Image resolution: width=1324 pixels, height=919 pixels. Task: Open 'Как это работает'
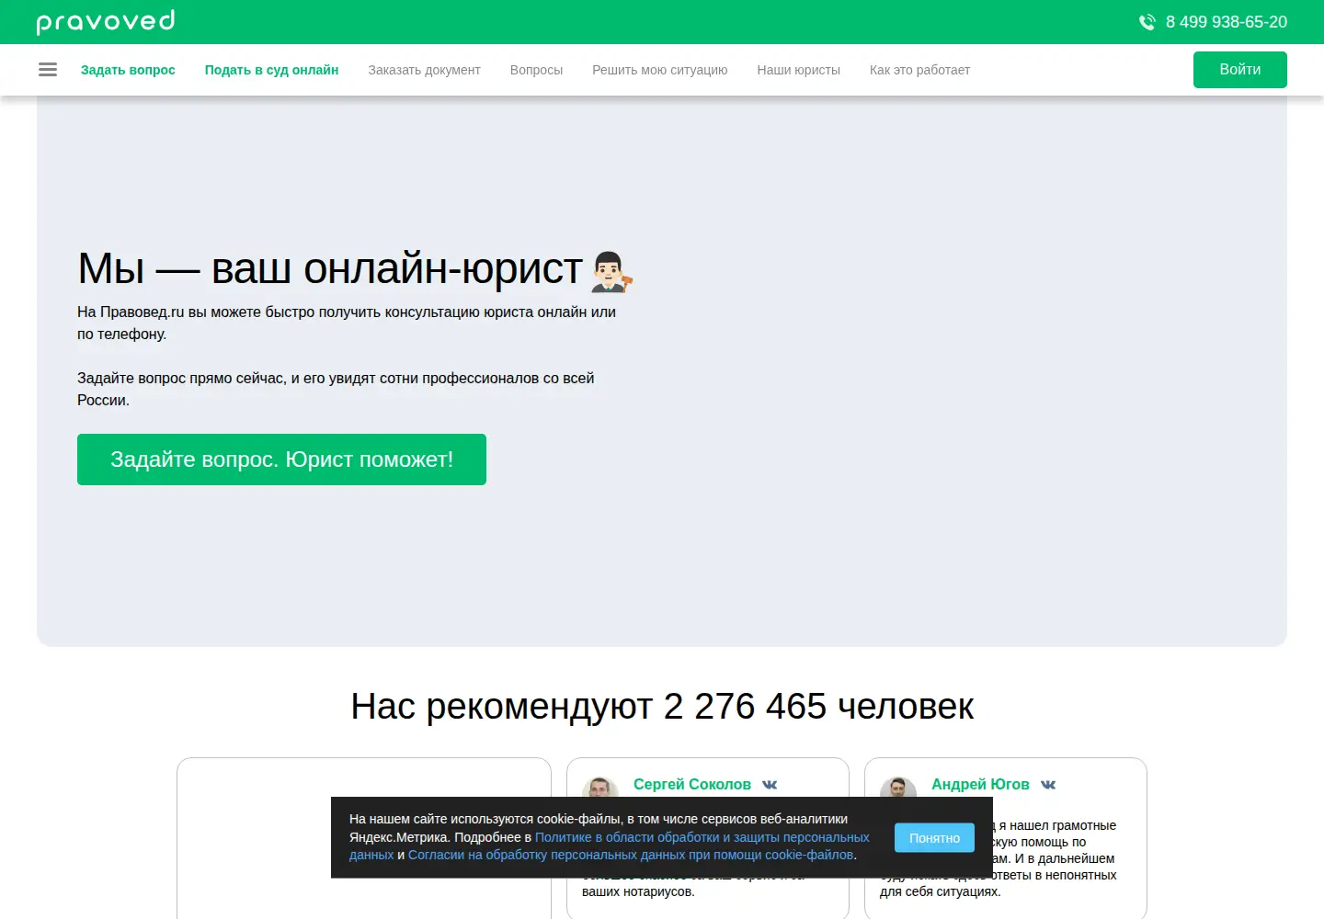point(919,70)
